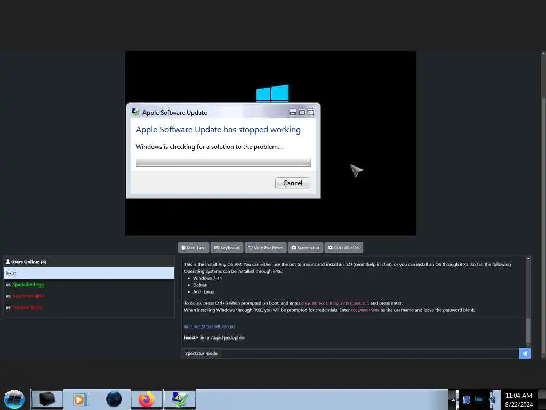
Task: Take a VM Screenshot
Action: coord(306,248)
